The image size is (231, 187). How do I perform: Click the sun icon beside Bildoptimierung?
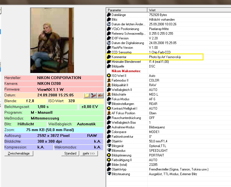tap(109, 155)
